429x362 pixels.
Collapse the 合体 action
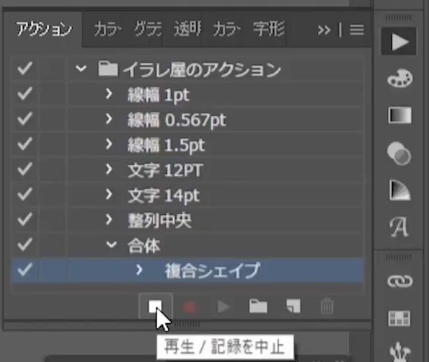point(111,244)
